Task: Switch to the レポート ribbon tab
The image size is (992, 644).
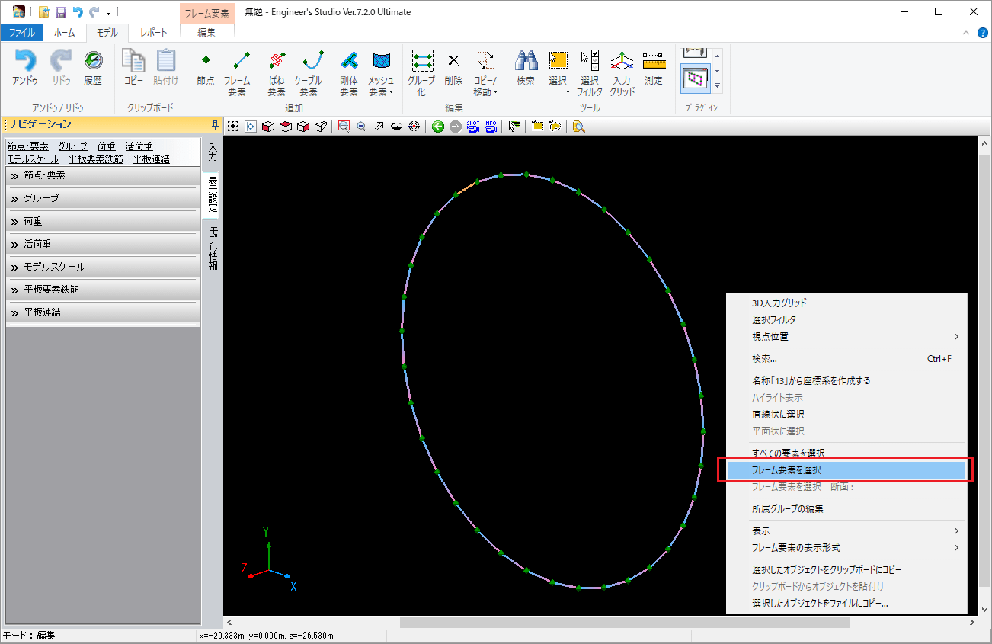Action: pyautogui.click(x=154, y=33)
